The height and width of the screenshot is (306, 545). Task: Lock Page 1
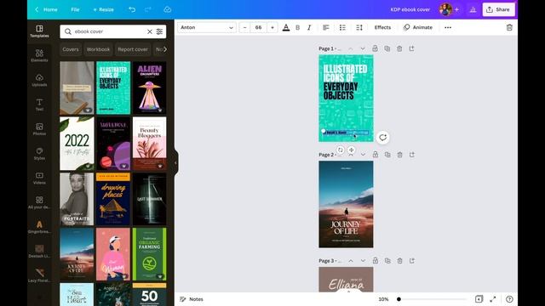coord(375,48)
